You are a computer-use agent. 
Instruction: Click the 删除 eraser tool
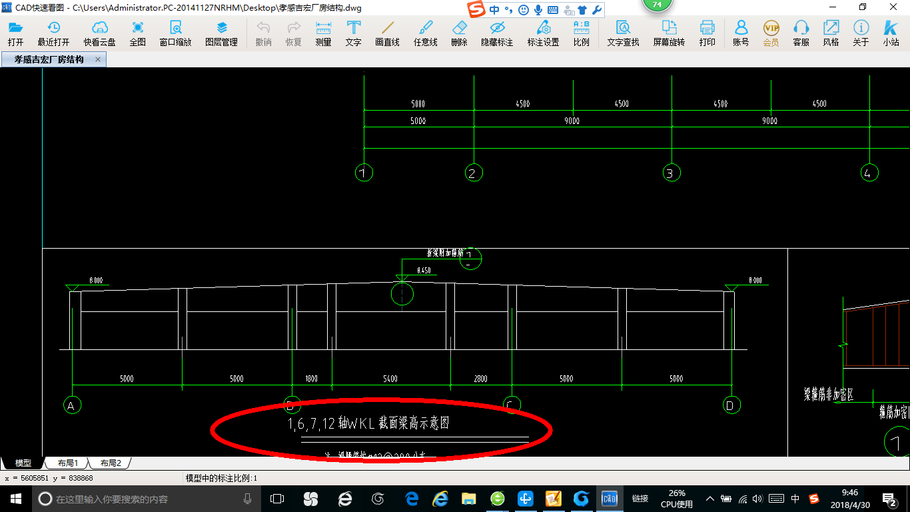(x=459, y=33)
